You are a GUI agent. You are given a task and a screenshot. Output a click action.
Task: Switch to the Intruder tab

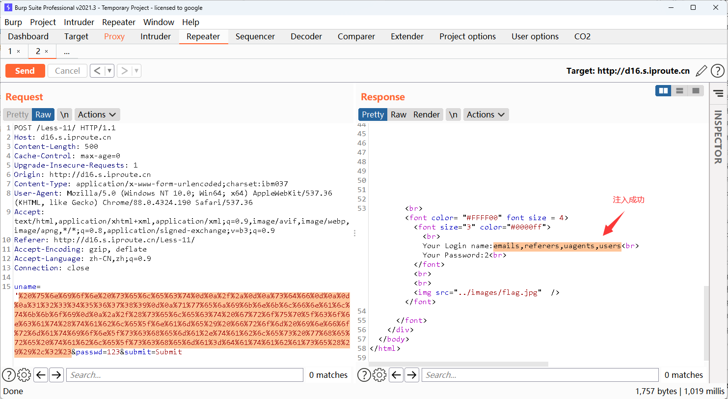click(x=156, y=36)
